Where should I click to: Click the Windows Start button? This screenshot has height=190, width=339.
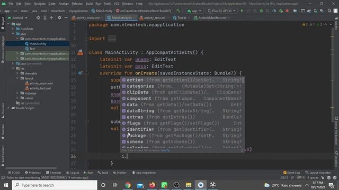tap(6, 185)
